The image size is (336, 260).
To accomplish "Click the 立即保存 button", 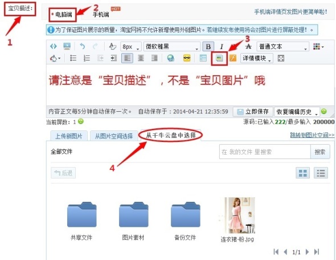I will [253, 112].
